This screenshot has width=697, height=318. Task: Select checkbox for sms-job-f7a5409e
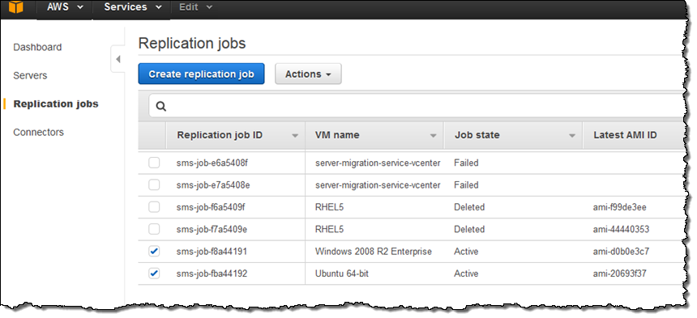coord(154,229)
